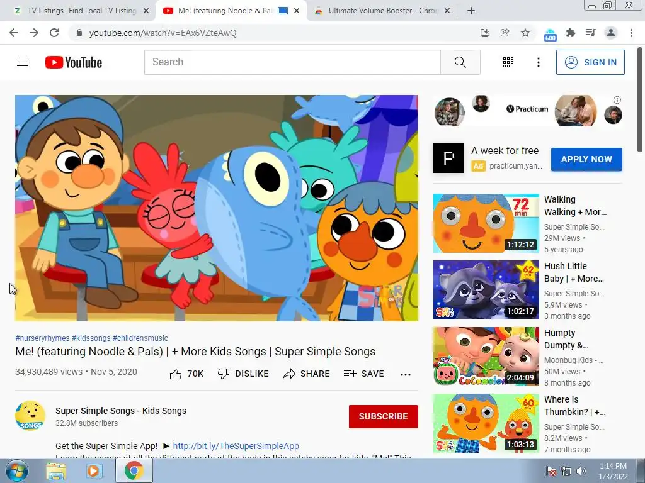Open media control toolbar icon
The width and height of the screenshot is (645, 483).
click(x=591, y=33)
